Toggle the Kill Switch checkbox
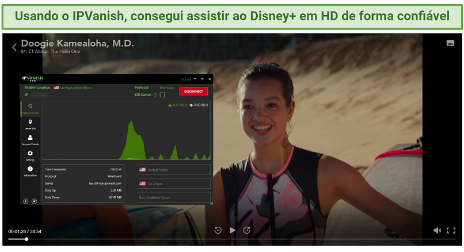 162,95
